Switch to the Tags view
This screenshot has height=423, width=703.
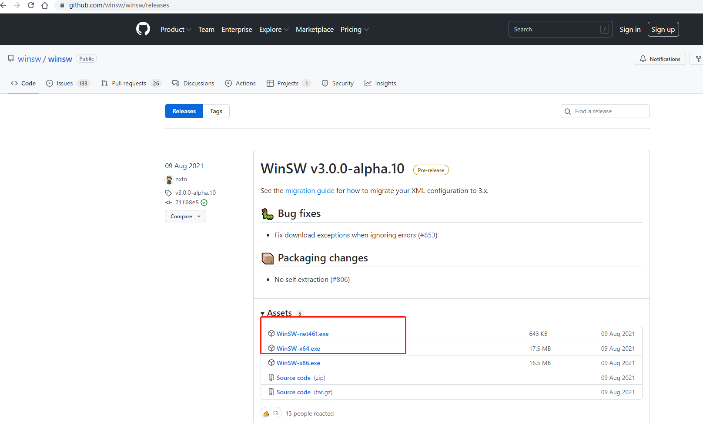click(x=216, y=111)
